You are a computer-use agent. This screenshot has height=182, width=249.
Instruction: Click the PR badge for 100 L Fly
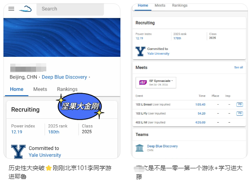240,114
